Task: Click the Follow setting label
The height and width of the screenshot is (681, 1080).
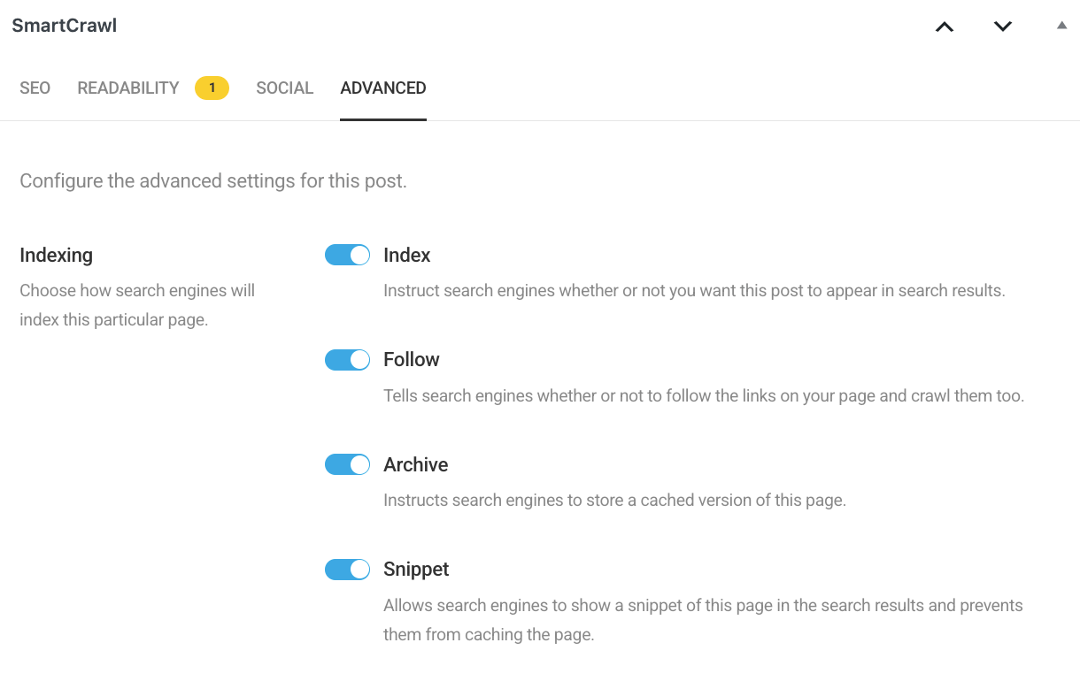Action: pyautogui.click(x=411, y=359)
